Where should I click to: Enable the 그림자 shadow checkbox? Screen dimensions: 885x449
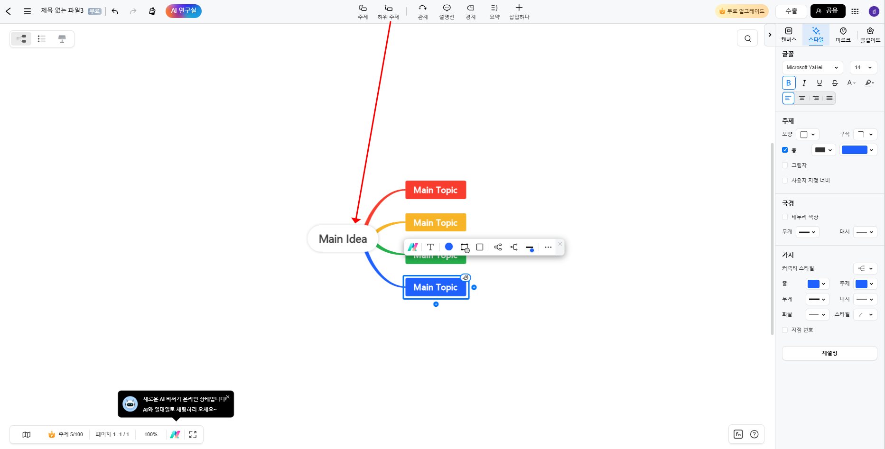tap(785, 165)
